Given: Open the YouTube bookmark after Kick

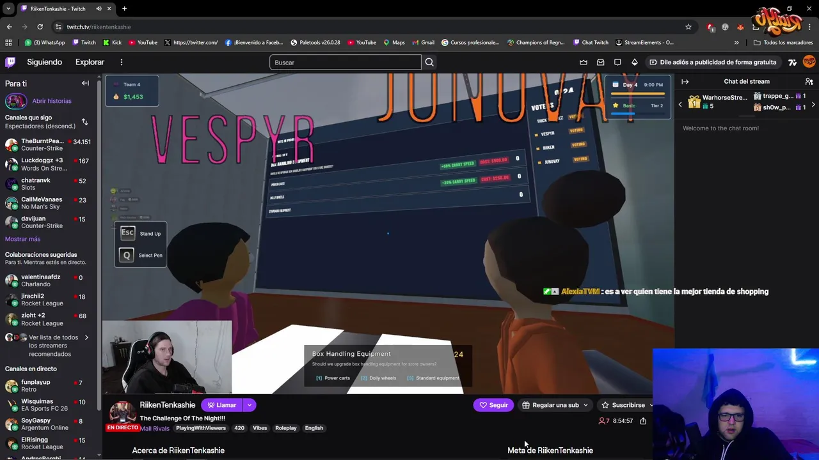Looking at the screenshot, I should click(143, 43).
